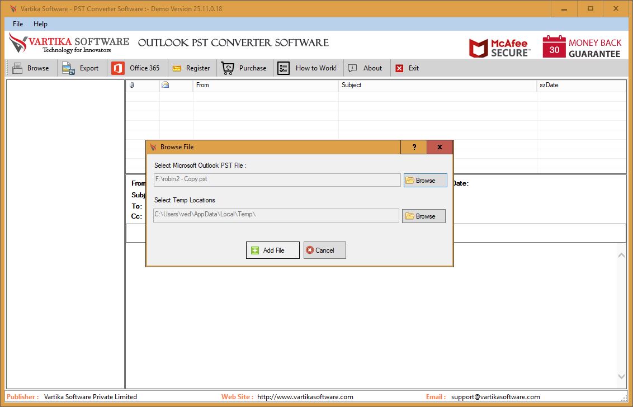The image size is (633, 407).
Task: Click the Temp Locations path field
Action: tap(276, 215)
